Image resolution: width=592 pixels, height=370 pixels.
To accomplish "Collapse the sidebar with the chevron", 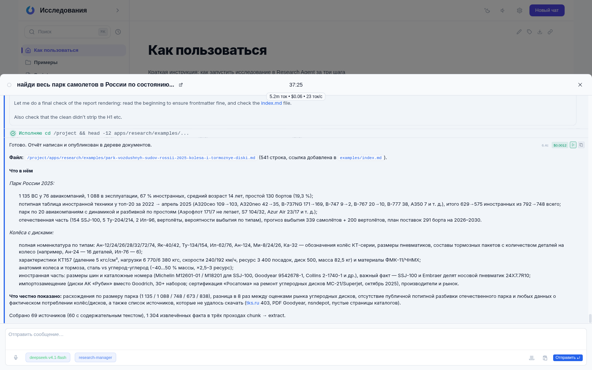I will 118,10.
